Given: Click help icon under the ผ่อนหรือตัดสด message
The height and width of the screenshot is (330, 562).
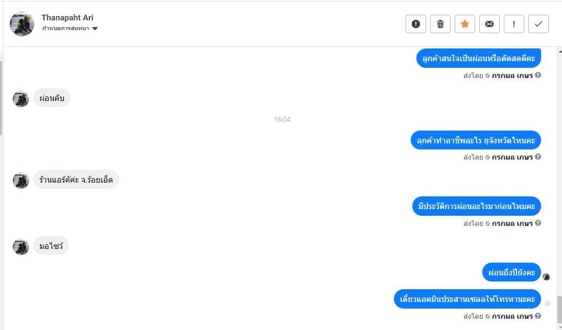Looking at the screenshot, I should [x=538, y=75].
